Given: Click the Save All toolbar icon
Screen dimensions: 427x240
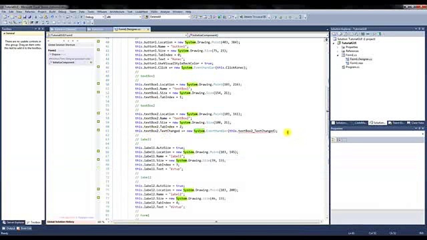Looking at the screenshot, I should tap(29, 17).
